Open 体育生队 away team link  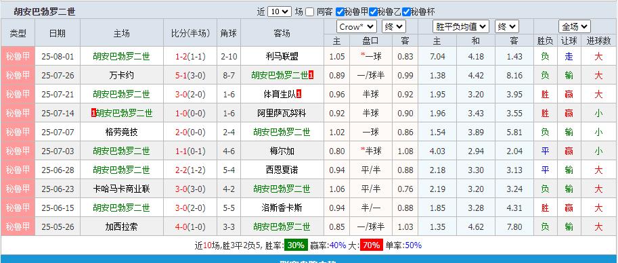pyautogui.click(x=279, y=94)
